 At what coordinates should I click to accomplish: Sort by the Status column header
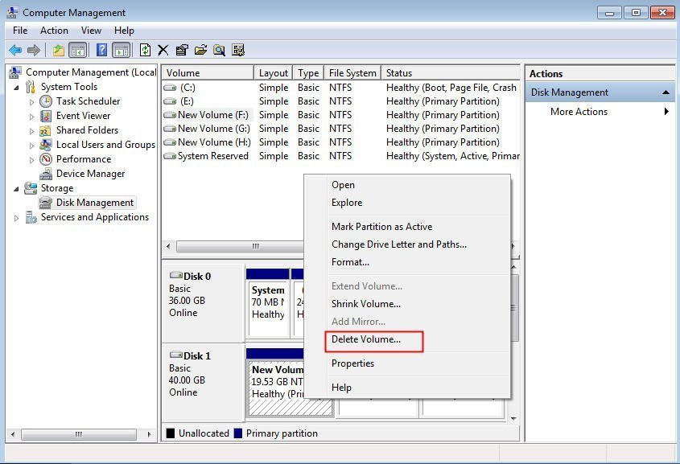[x=450, y=73]
